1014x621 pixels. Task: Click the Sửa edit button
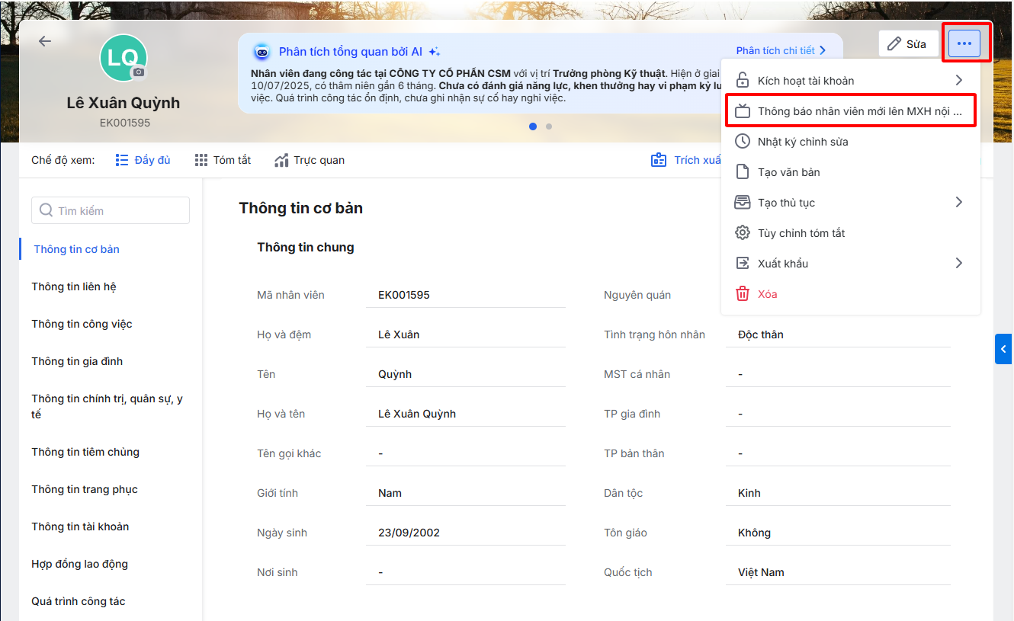tap(907, 44)
